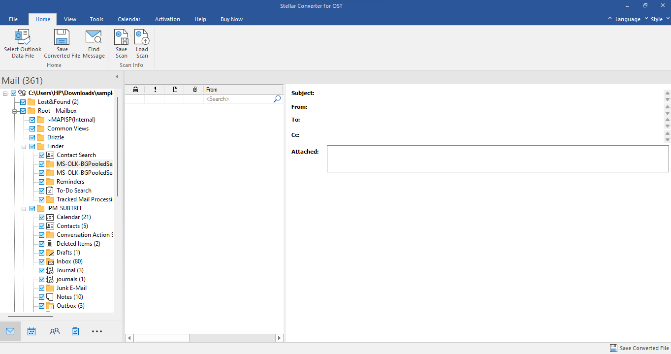Select journals (1) folder
The height and width of the screenshot is (354, 671).
click(x=71, y=279)
